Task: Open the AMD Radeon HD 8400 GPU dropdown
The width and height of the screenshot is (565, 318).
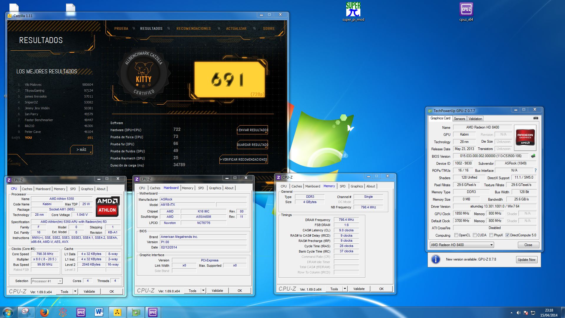Action: [x=462, y=245]
